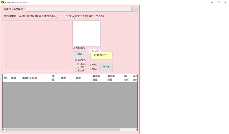The width and height of the screenshot is (229, 134).
Task: Choose Excel as output format
Action: 76,70
